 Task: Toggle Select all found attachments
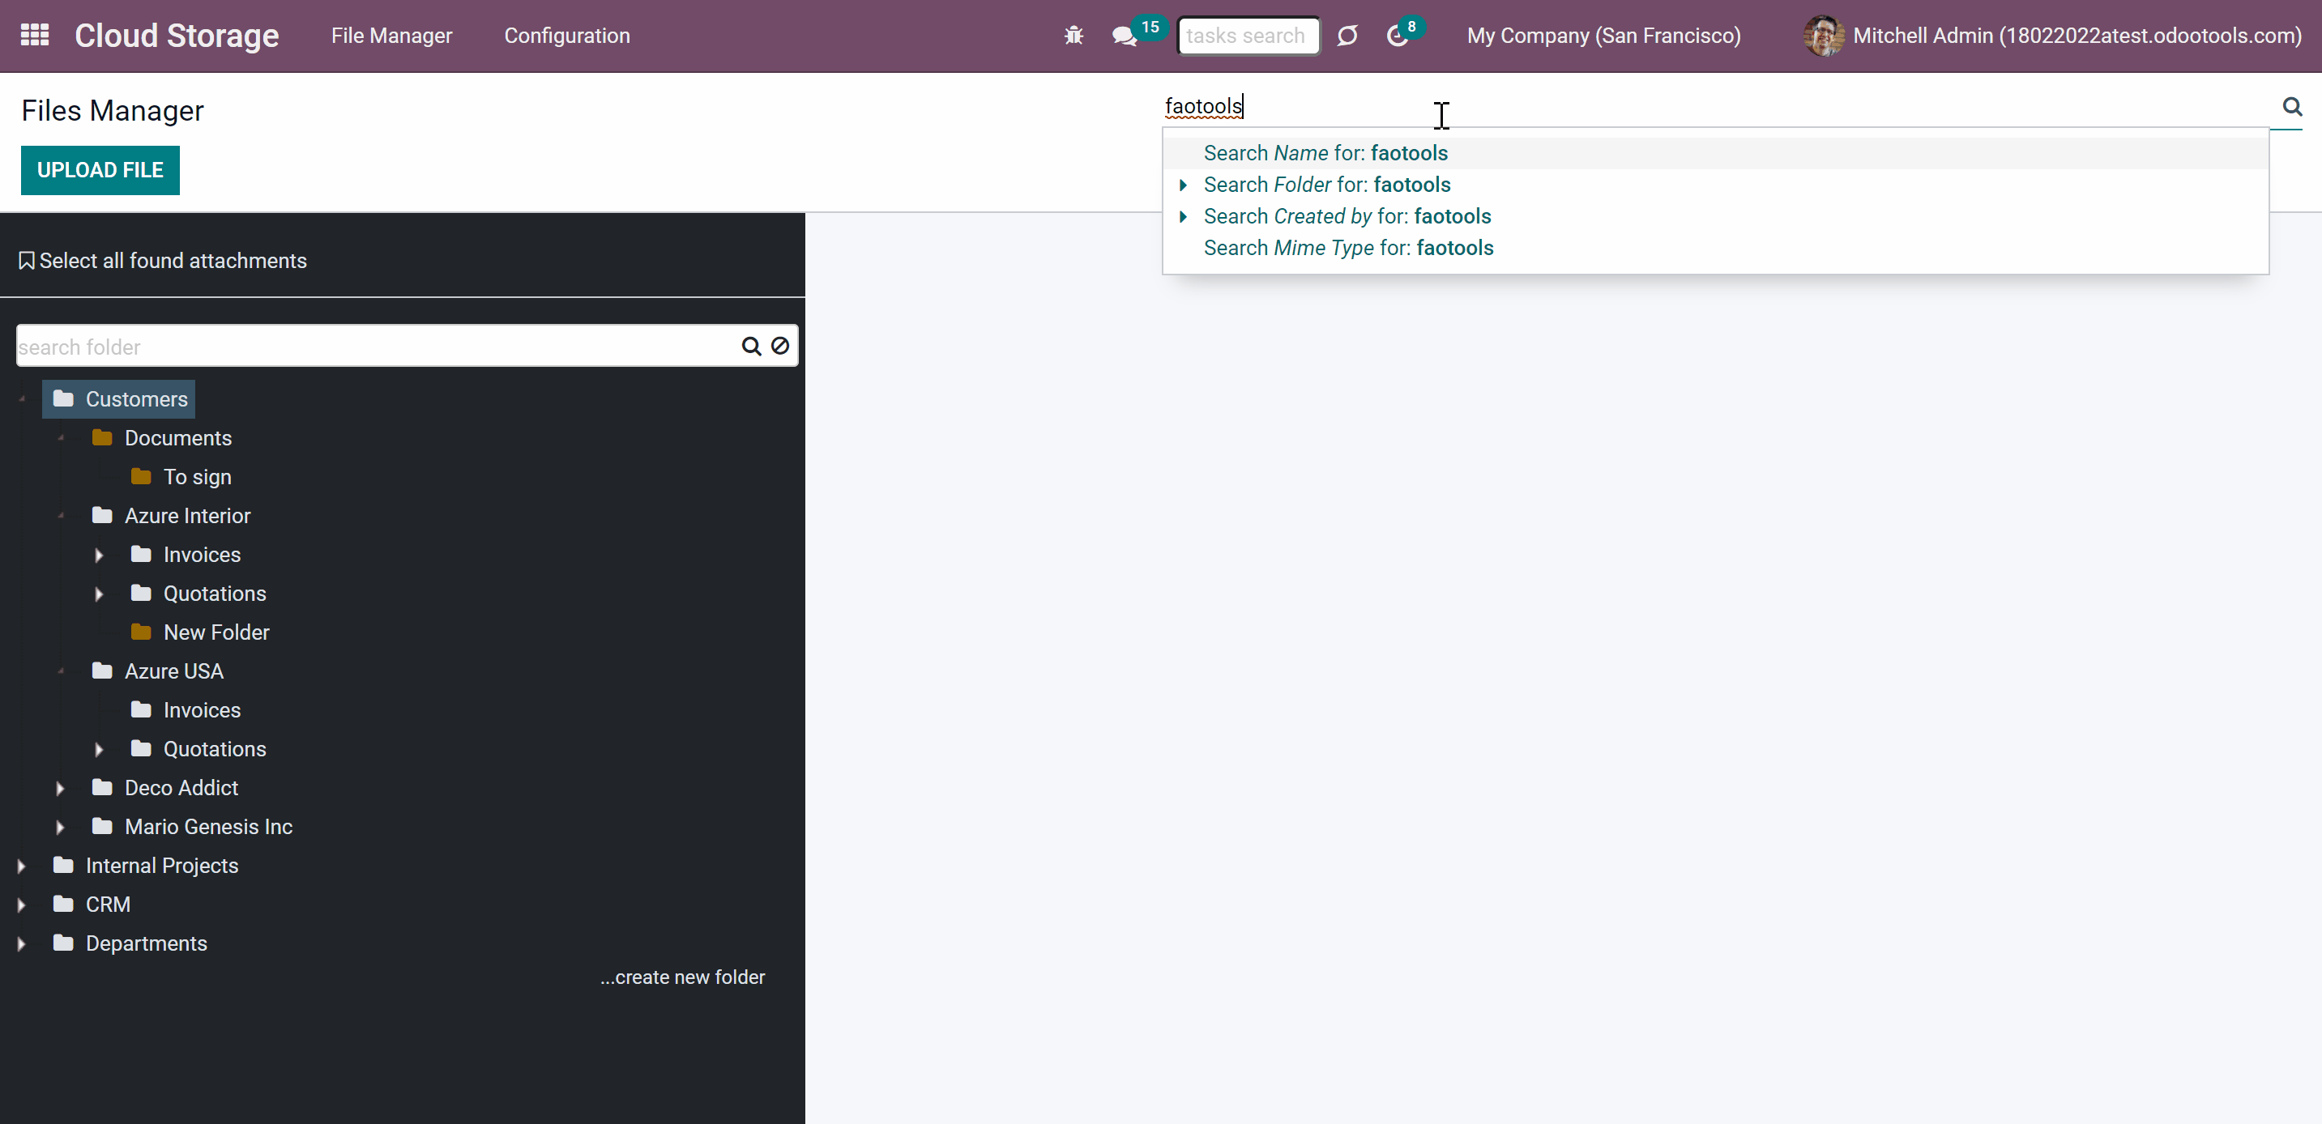(x=162, y=260)
